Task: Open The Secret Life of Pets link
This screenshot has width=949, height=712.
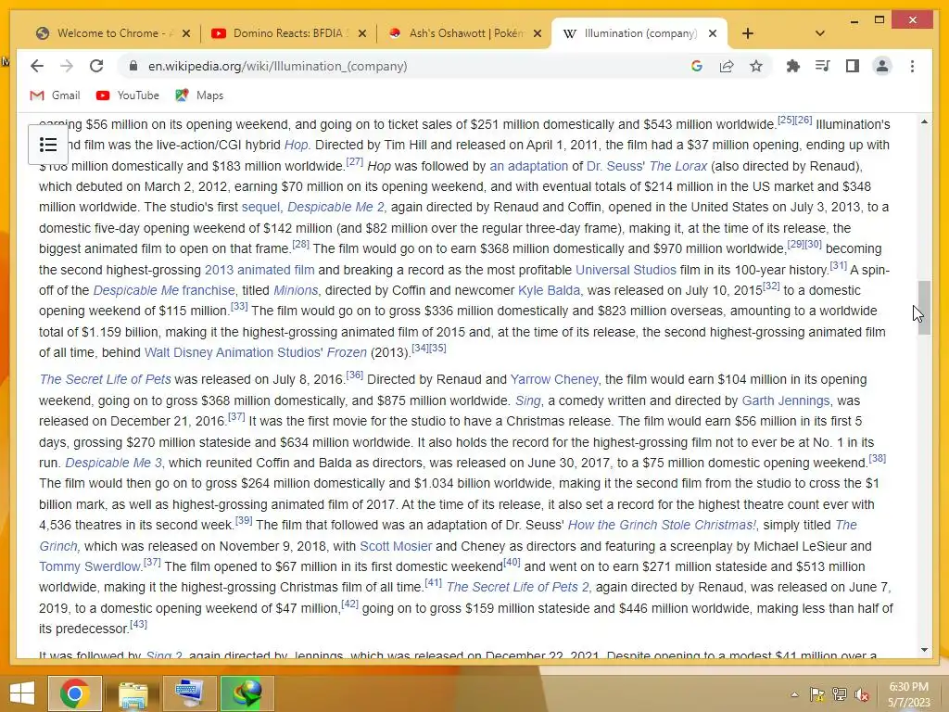Action: (106, 379)
